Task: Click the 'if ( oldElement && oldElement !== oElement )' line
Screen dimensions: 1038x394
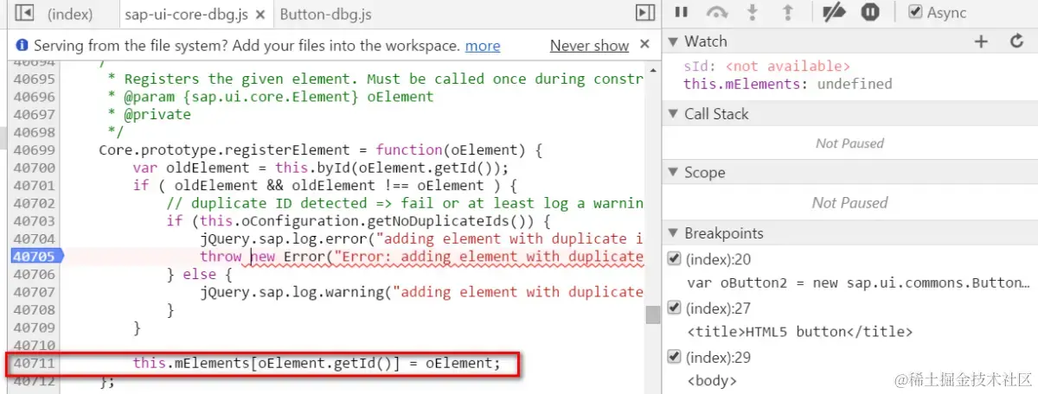Action: (x=324, y=186)
